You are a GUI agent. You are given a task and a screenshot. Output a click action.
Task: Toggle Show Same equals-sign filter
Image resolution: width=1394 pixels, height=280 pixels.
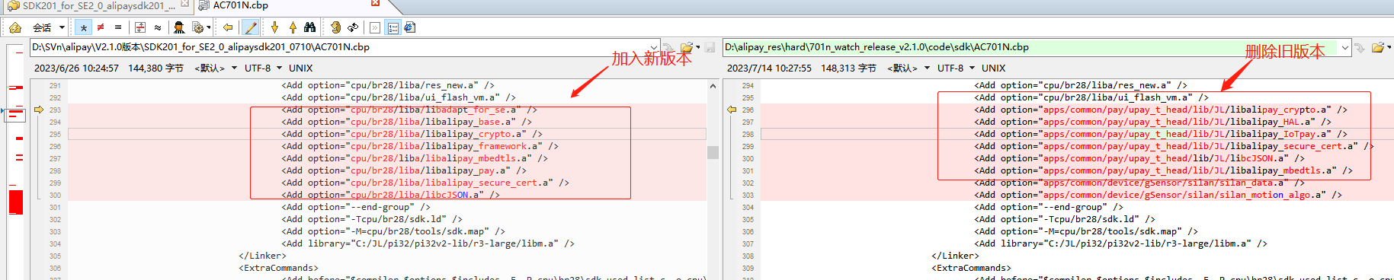[118, 27]
